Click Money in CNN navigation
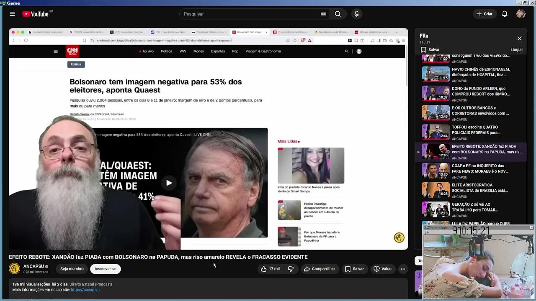 198,51
